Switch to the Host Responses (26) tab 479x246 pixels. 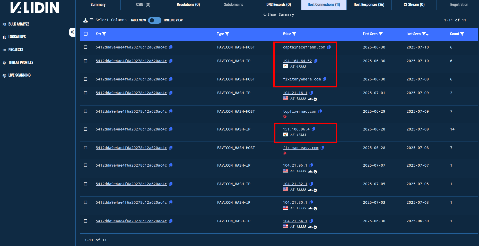tap(369, 5)
